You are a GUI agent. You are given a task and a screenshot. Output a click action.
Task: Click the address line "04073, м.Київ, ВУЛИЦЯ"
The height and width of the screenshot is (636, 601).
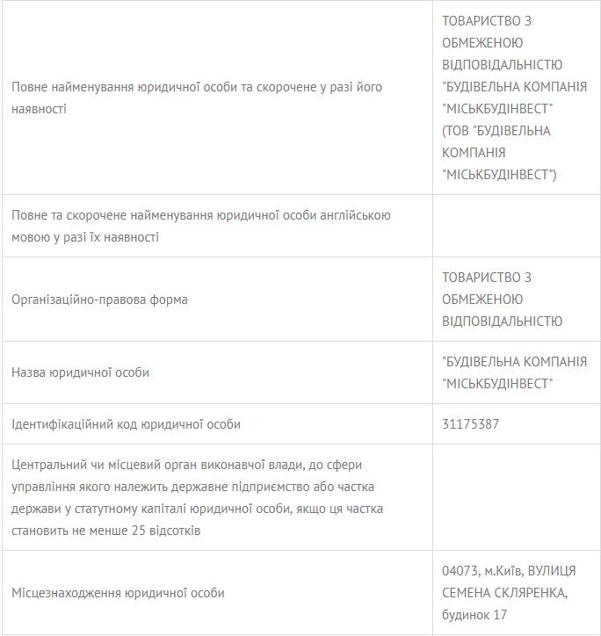click(x=509, y=571)
